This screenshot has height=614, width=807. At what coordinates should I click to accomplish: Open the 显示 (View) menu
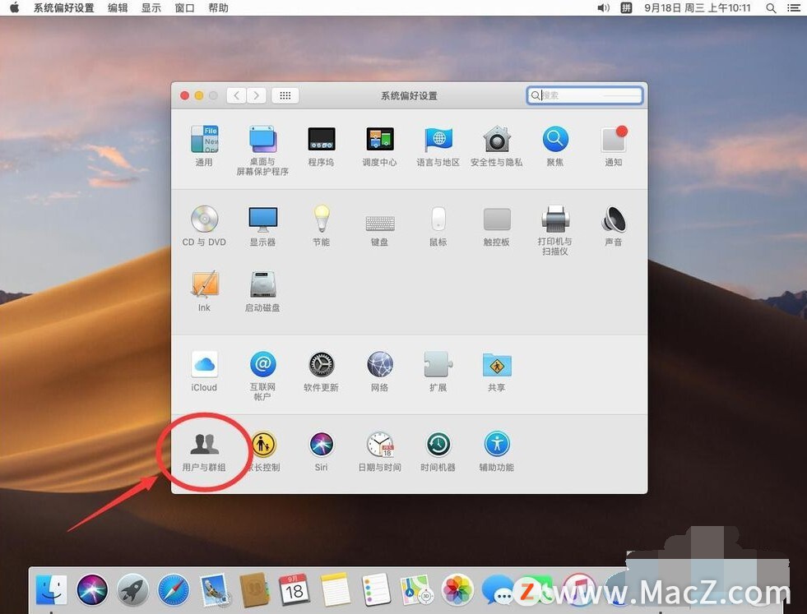pos(151,7)
